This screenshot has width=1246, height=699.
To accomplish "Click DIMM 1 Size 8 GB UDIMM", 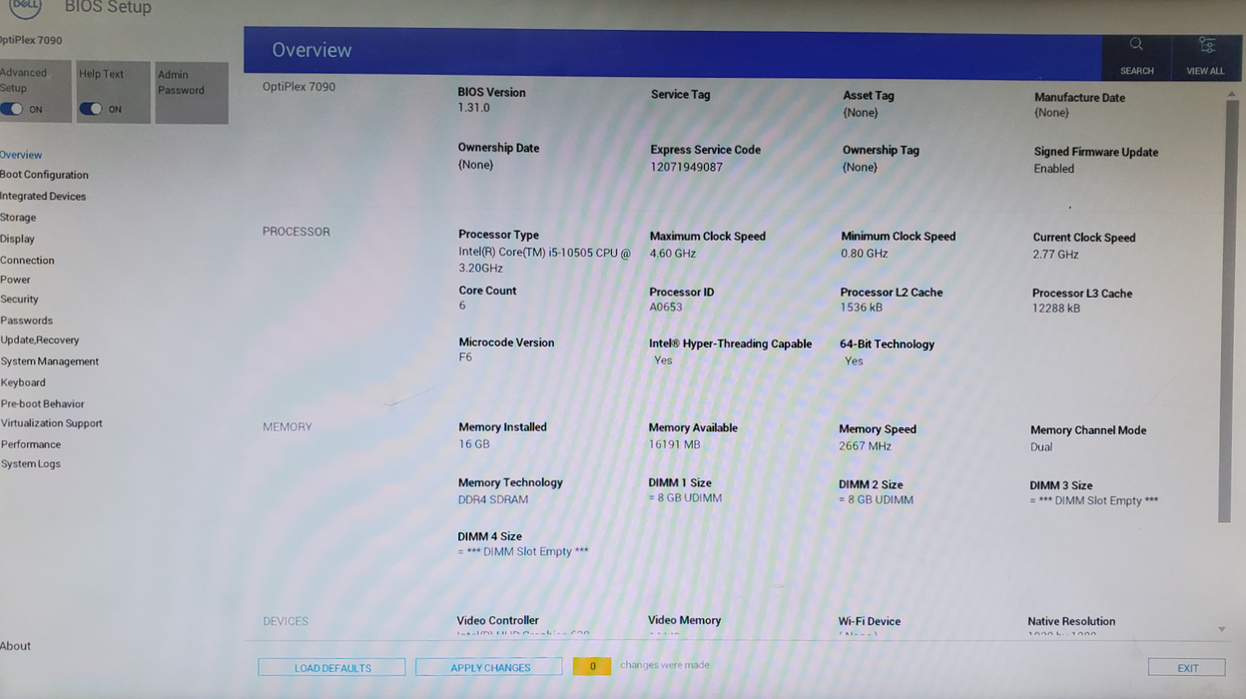I will [685, 498].
